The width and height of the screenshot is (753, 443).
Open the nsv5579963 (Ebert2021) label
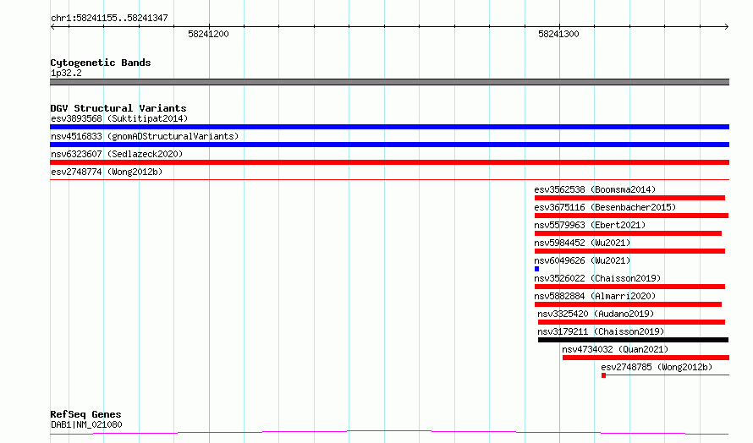click(590, 225)
